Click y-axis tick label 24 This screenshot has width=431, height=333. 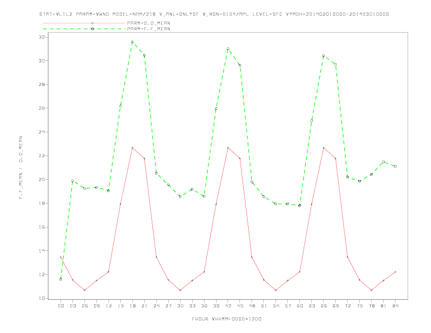tap(41, 132)
